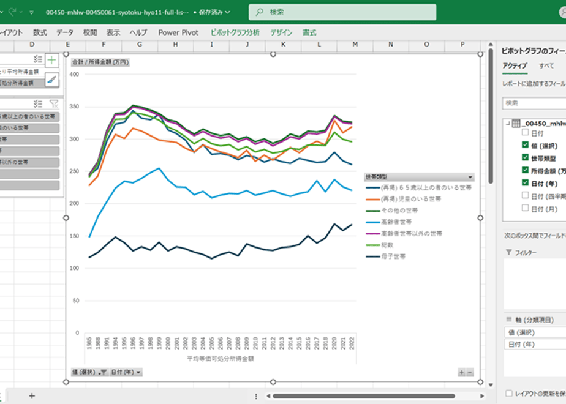Select the デザイン ribbon tab

281,32
